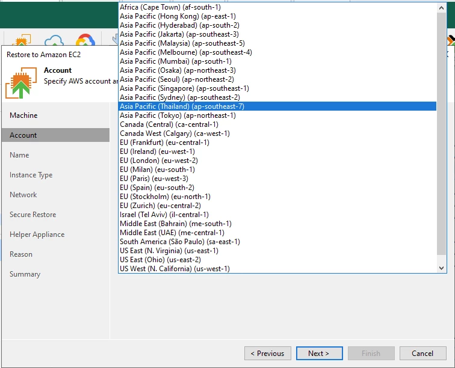Select EU (Frankfurt) eu-central-1
This screenshot has height=368, width=455.
coord(277,143)
